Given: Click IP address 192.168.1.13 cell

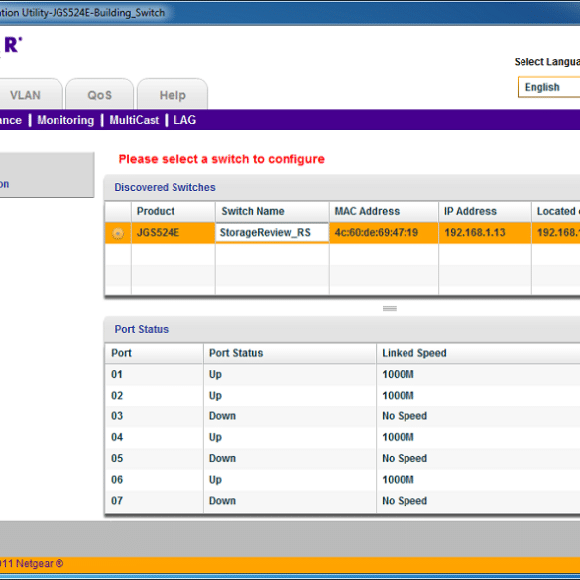Looking at the screenshot, I should [485, 233].
